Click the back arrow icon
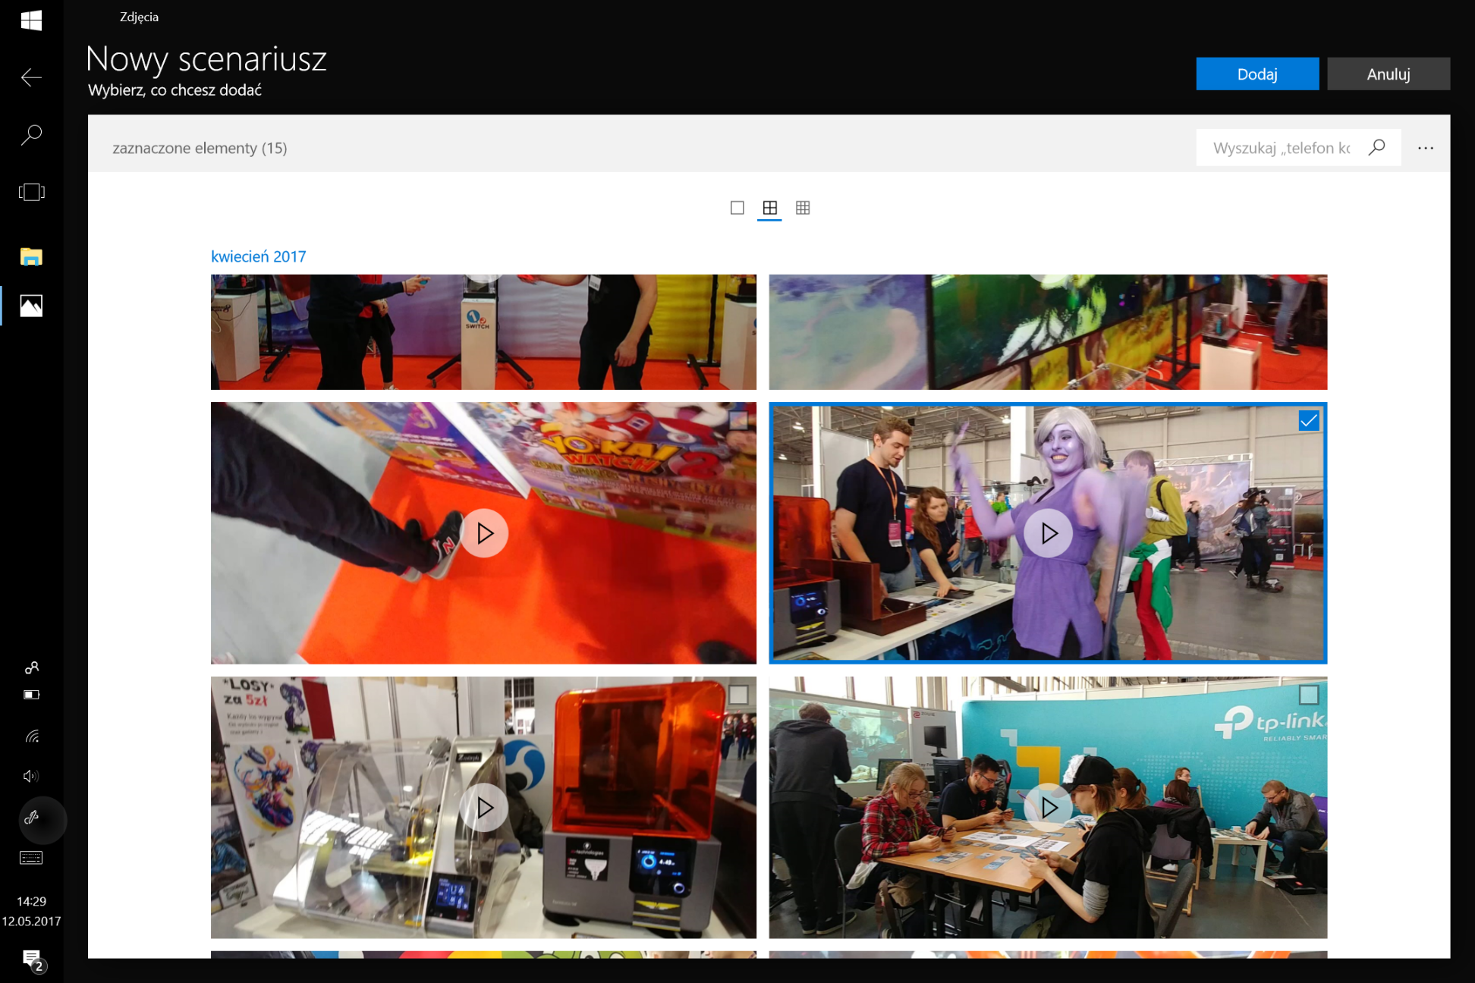This screenshot has width=1475, height=983. point(31,77)
